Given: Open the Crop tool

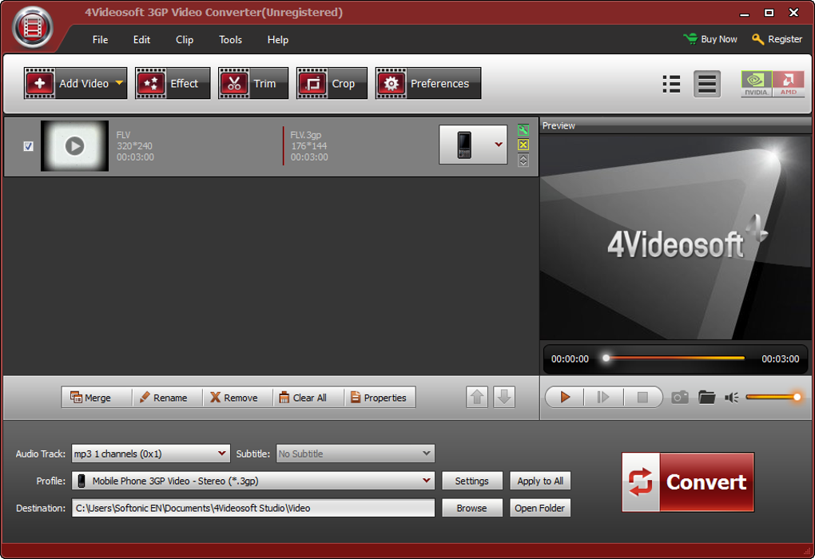Looking at the screenshot, I should pos(332,83).
